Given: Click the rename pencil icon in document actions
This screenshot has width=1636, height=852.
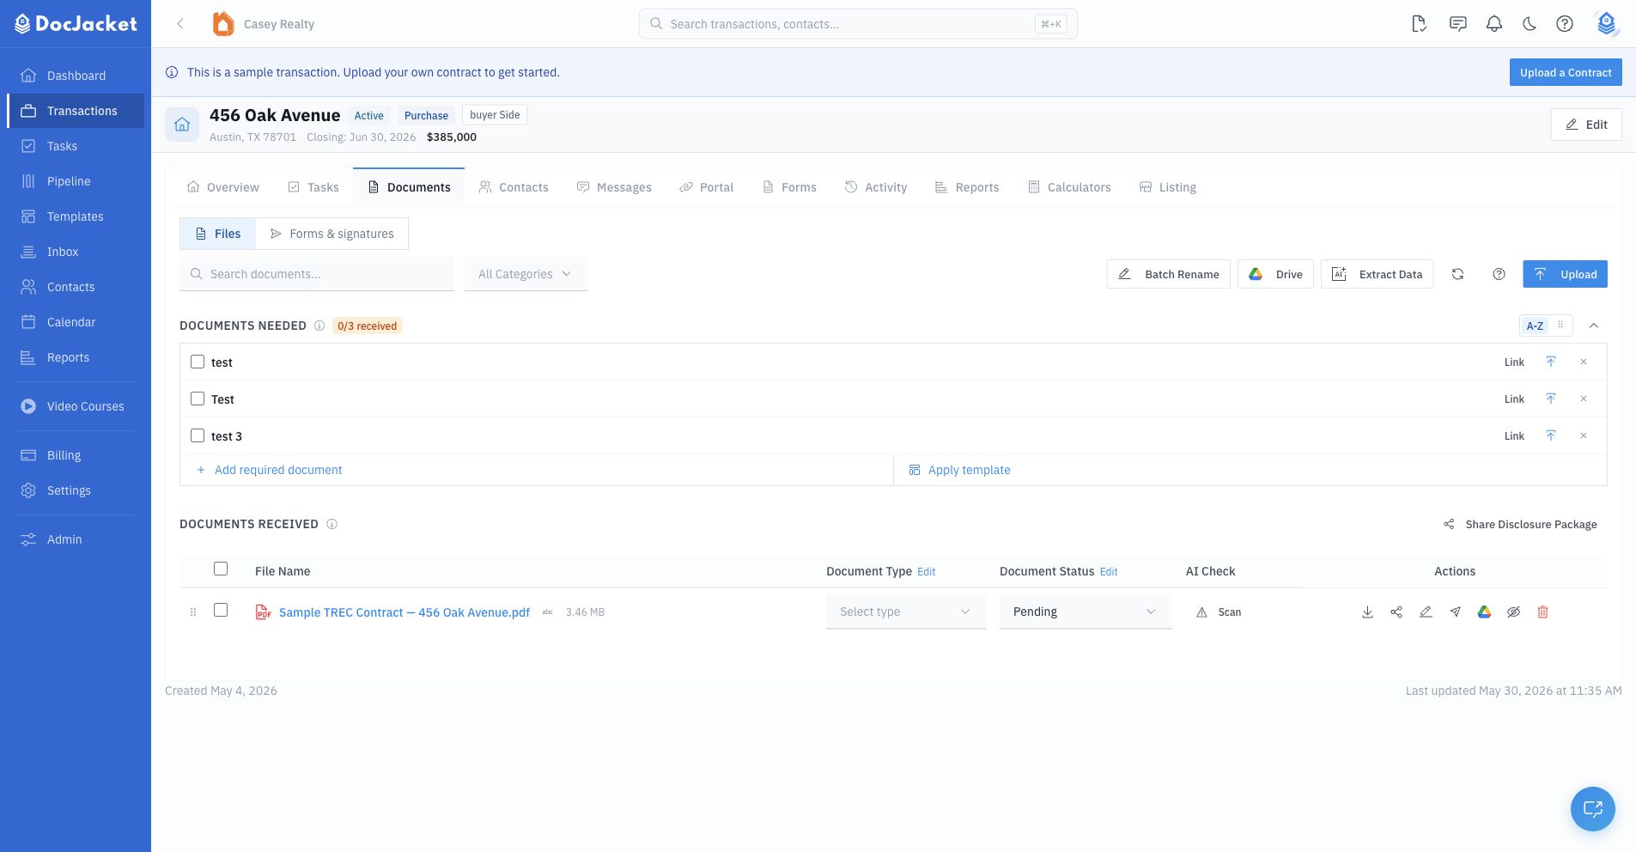Looking at the screenshot, I should pyautogui.click(x=1426, y=612).
